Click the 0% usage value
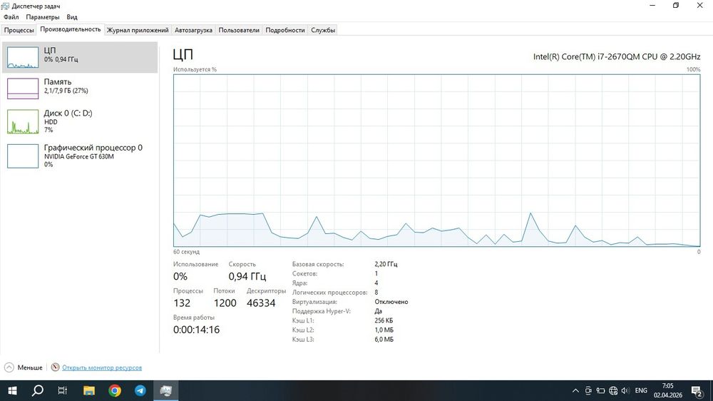 (x=180, y=276)
